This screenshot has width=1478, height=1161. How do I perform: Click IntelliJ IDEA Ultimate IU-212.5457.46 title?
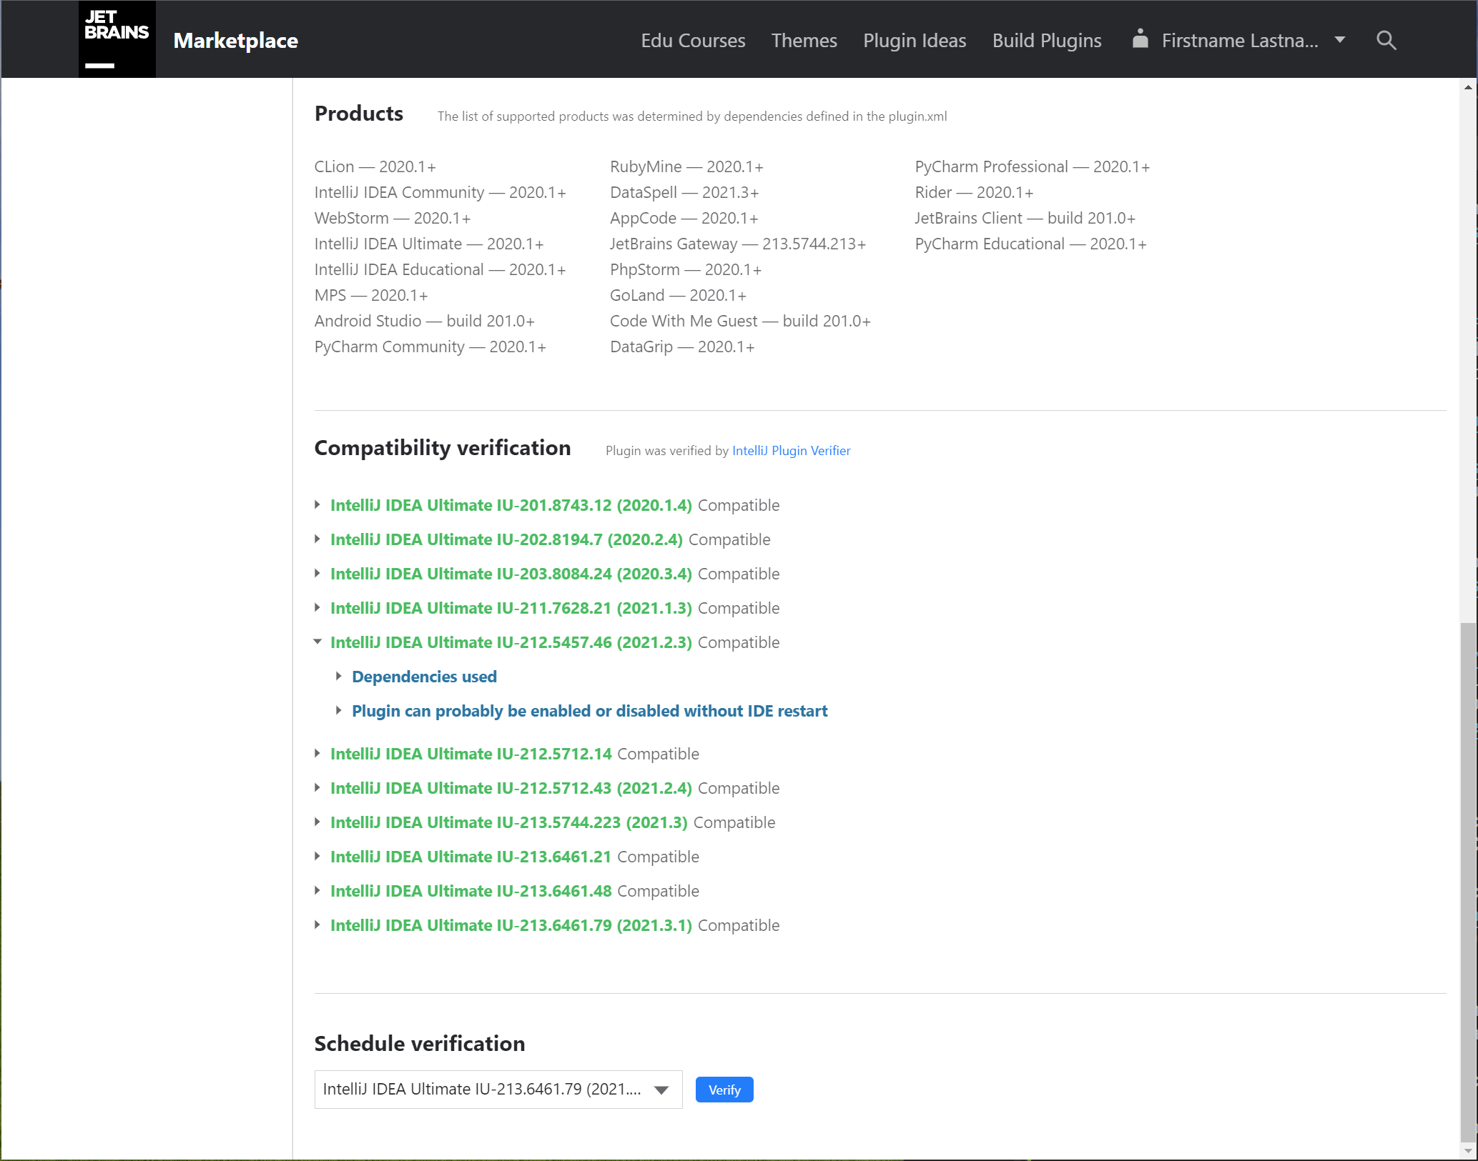coord(511,642)
